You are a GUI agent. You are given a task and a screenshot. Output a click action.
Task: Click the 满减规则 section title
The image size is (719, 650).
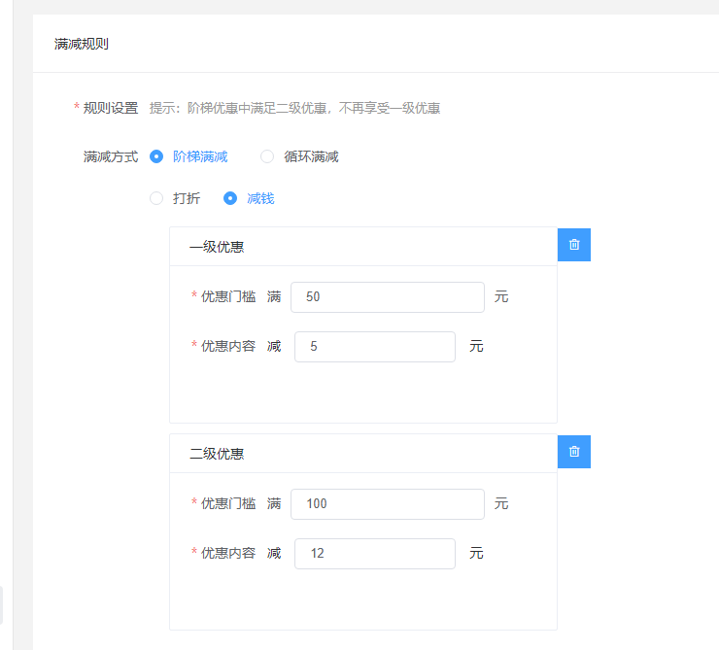coord(82,44)
